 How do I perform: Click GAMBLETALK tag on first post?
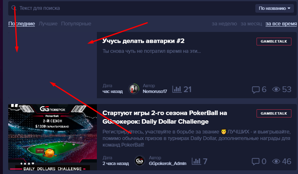(x=274, y=41)
